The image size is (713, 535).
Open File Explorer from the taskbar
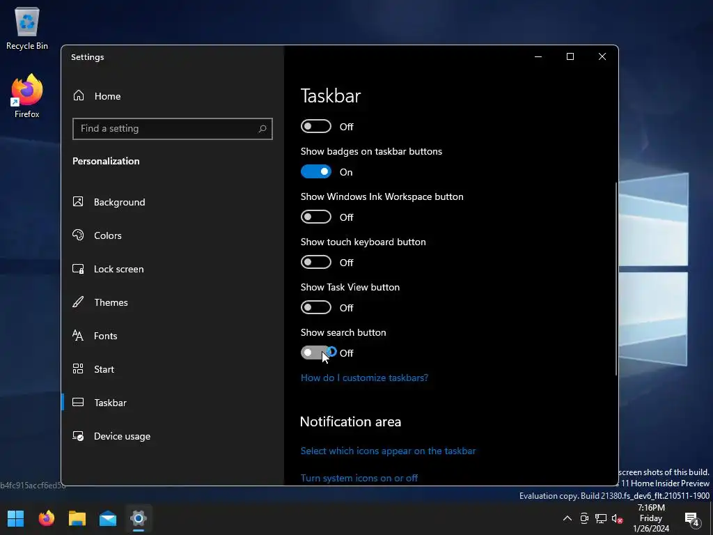coord(77,518)
